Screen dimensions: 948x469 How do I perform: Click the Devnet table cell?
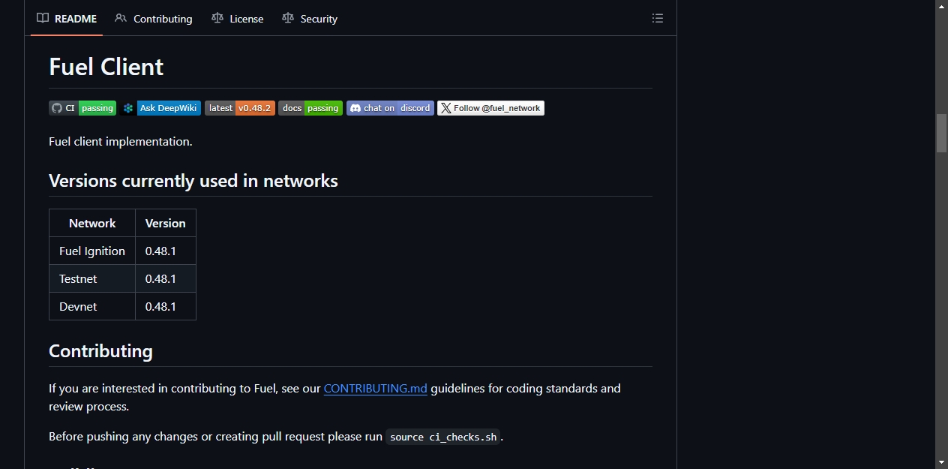click(x=92, y=306)
